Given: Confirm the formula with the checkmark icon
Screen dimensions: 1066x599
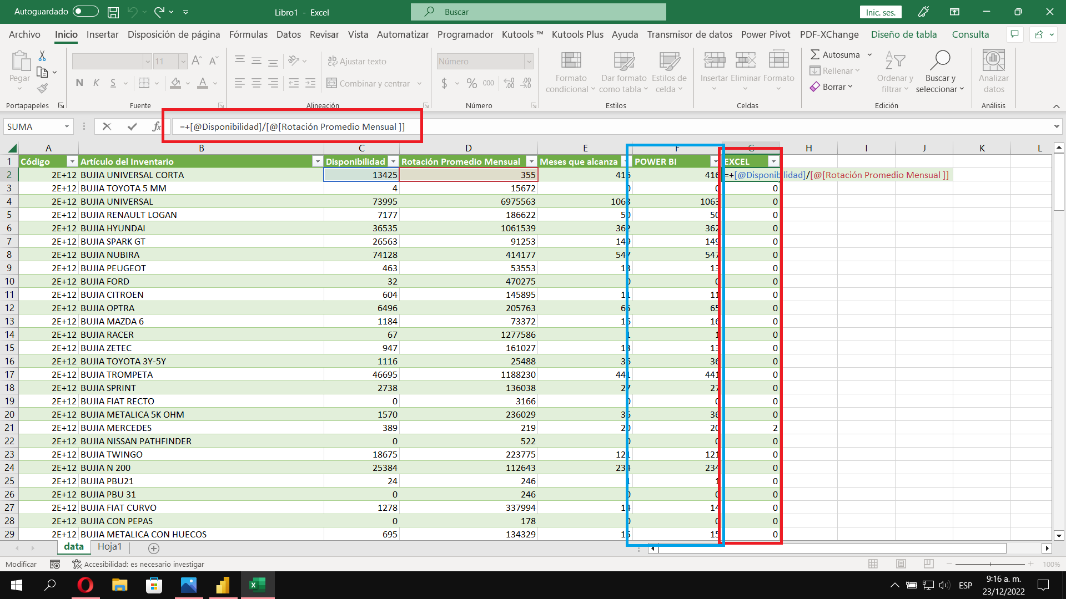Looking at the screenshot, I should pos(132,127).
